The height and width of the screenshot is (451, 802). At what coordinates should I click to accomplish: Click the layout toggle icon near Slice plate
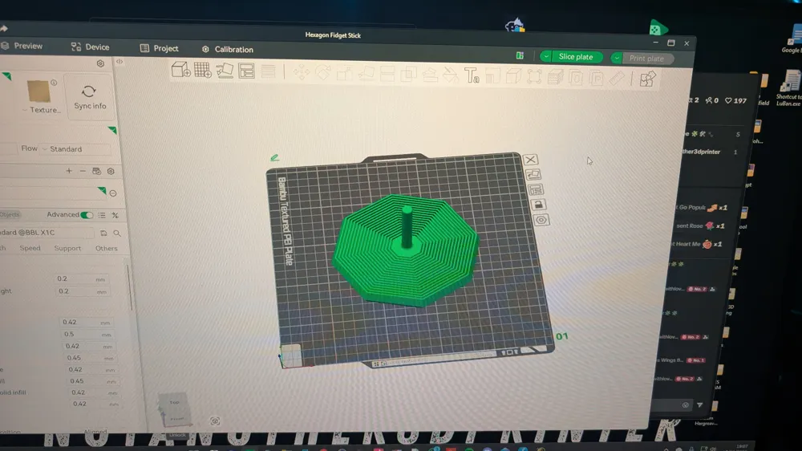pos(520,55)
